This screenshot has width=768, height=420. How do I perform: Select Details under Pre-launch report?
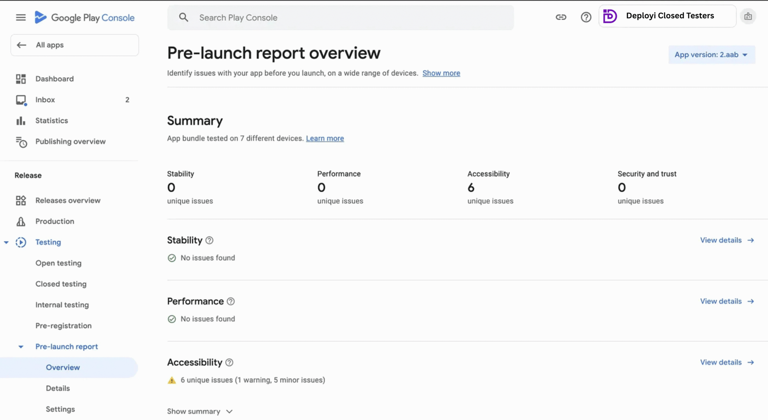coord(58,388)
